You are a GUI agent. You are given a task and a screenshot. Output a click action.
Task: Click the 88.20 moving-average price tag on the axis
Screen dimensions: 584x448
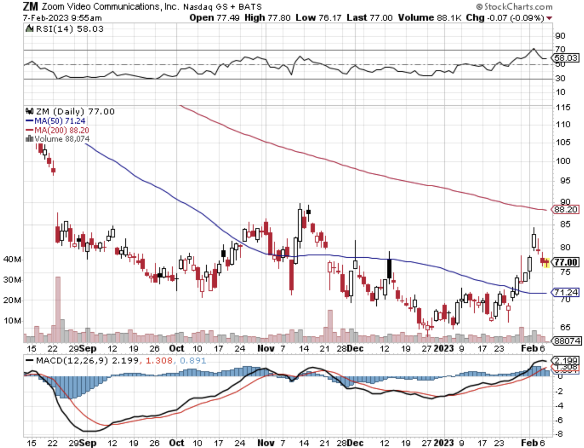pos(565,209)
